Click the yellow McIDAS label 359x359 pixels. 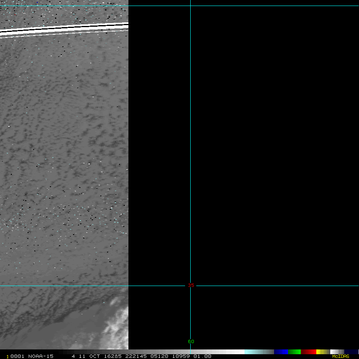coord(340,356)
